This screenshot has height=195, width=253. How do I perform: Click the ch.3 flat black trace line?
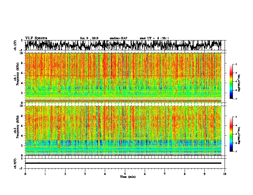pos(123,163)
